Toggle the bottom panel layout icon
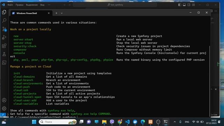 click(184, 5)
